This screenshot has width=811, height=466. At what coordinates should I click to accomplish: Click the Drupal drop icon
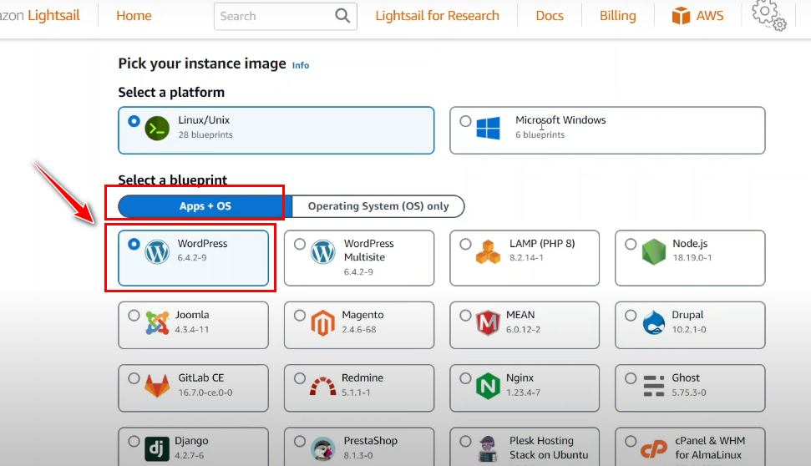(x=654, y=322)
